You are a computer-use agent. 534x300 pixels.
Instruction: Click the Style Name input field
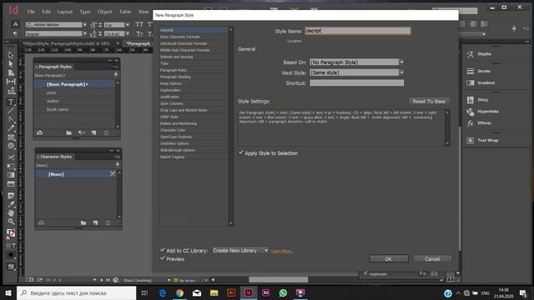tap(358, 31)
